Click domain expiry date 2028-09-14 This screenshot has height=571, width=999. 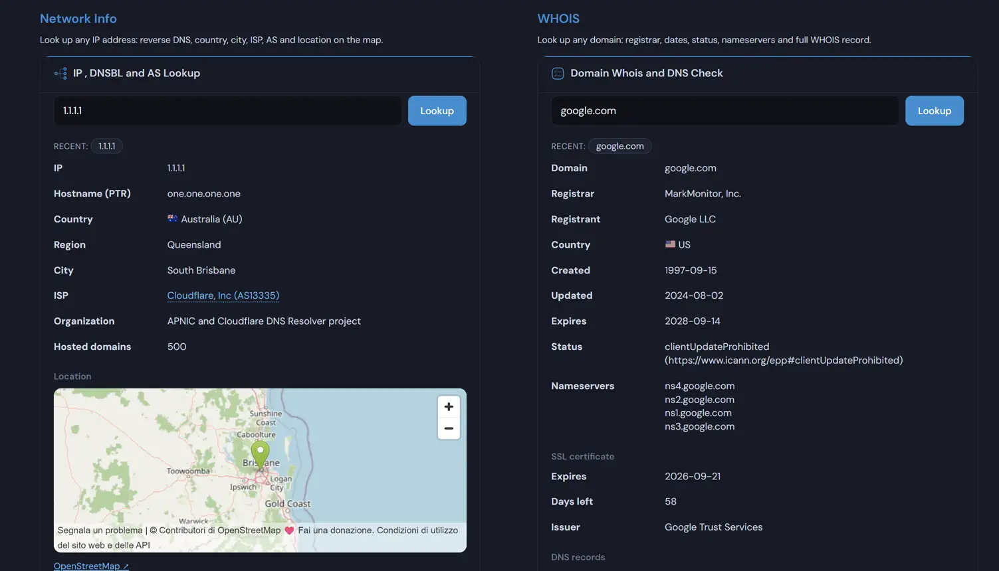[693, 321]
